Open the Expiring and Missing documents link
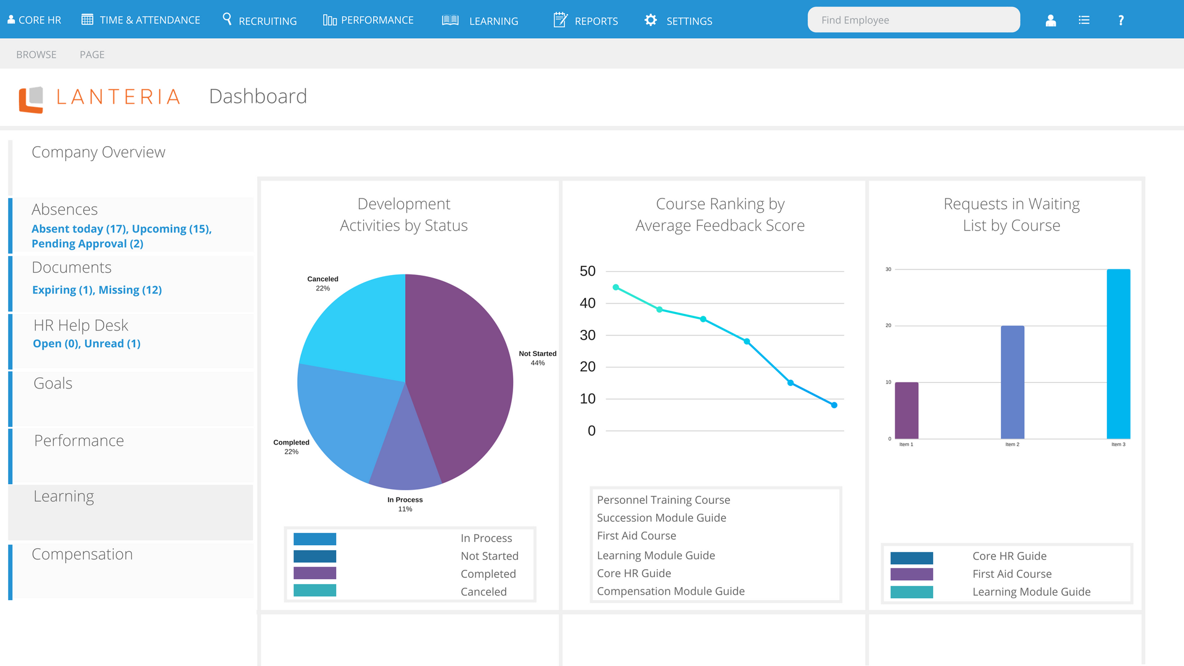Screen dimensions: 1184x666 pos(97,290)
